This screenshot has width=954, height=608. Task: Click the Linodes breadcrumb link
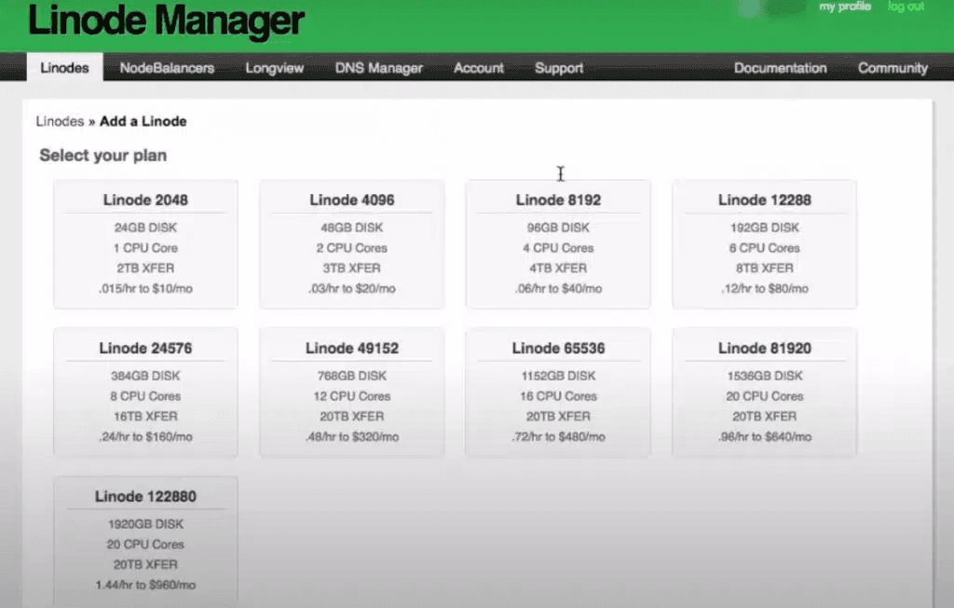[x=60, y=121]
